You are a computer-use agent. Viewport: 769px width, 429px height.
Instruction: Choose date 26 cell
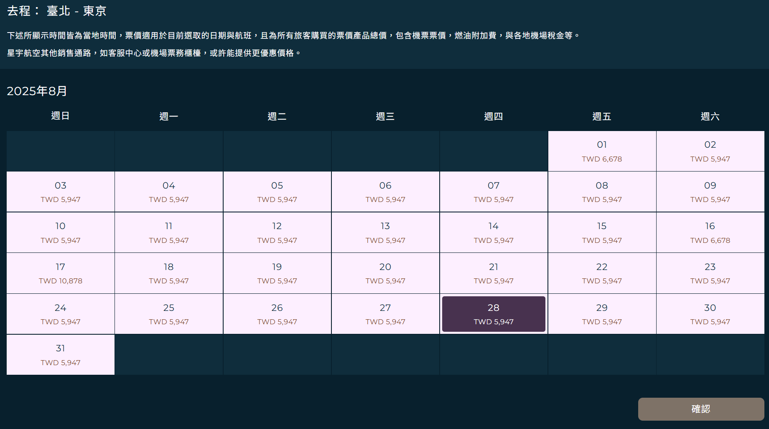(277, 314)
